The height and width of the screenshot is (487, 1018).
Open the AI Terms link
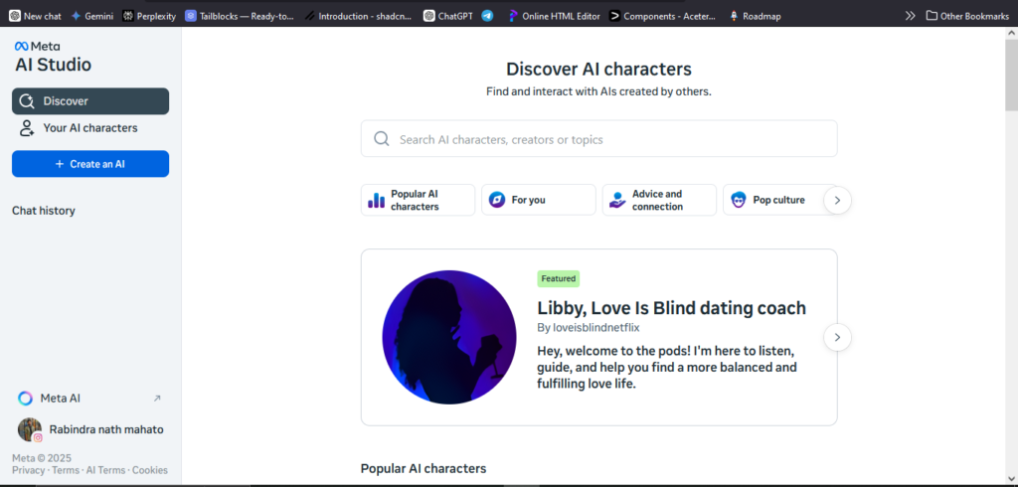[x=105, y=470]
